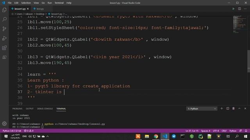Place cursor on 'Learn python :' line
This screenshot has width=250, height=140.
coord(45,80)
